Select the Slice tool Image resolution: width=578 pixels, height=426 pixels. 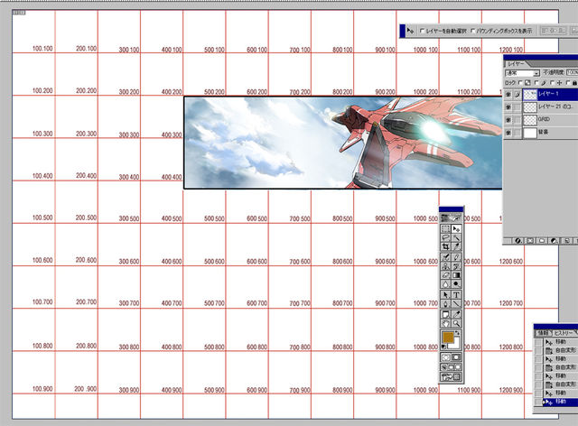coord(456,246)
